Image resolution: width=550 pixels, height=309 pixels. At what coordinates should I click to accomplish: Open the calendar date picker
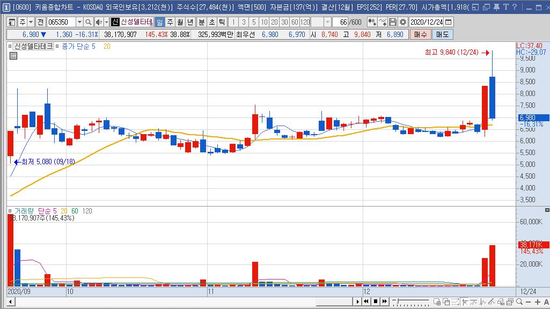(448, 22)
